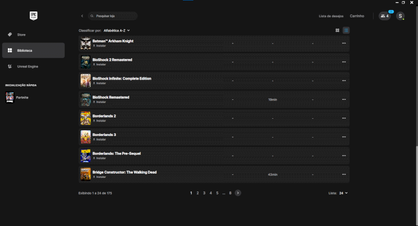Install Borderlands 3 via Instalar

(x=99, y=140)
